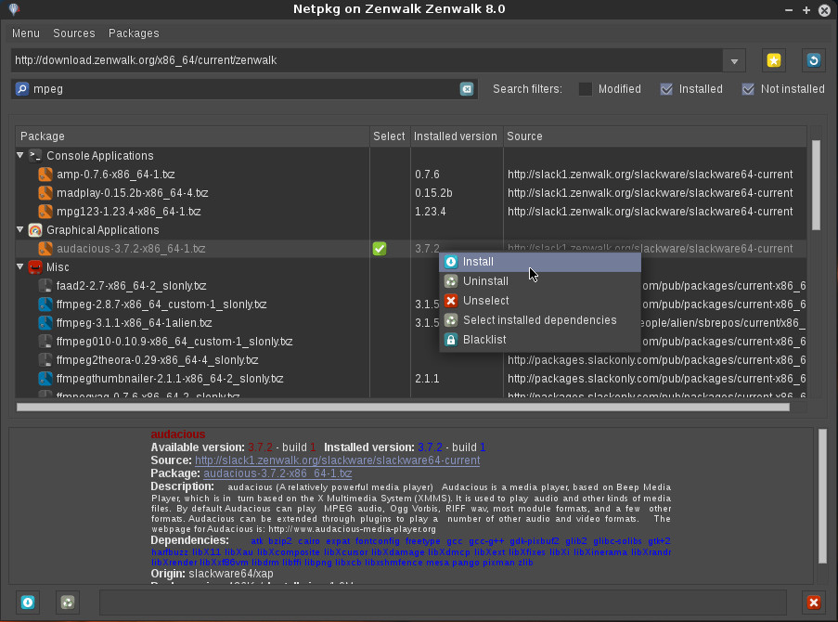The image size is (838, 622).
Task: Click the libXrender dependency link
Action: tap(174, 562)
